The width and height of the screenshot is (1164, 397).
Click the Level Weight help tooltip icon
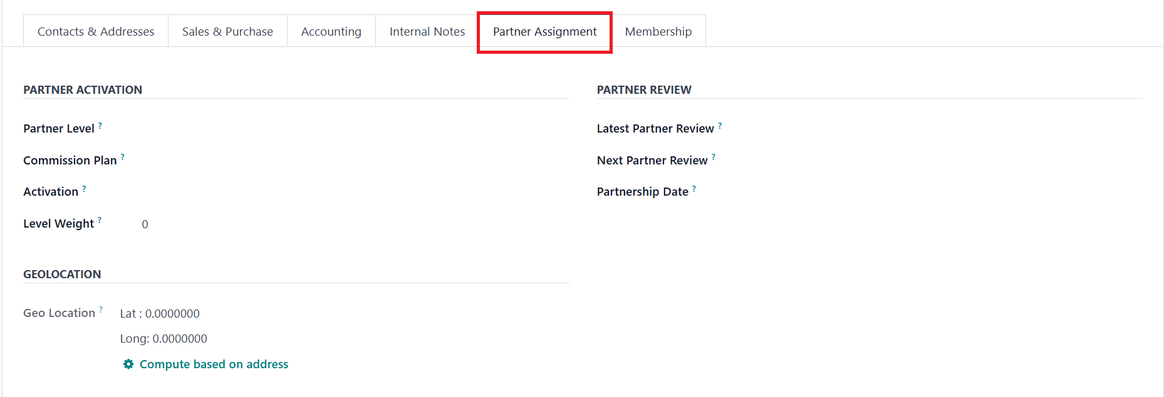[x=100, y=220]
